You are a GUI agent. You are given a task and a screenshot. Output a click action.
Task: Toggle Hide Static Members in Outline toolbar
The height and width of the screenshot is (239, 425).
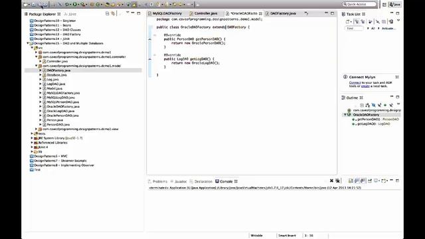379,105
